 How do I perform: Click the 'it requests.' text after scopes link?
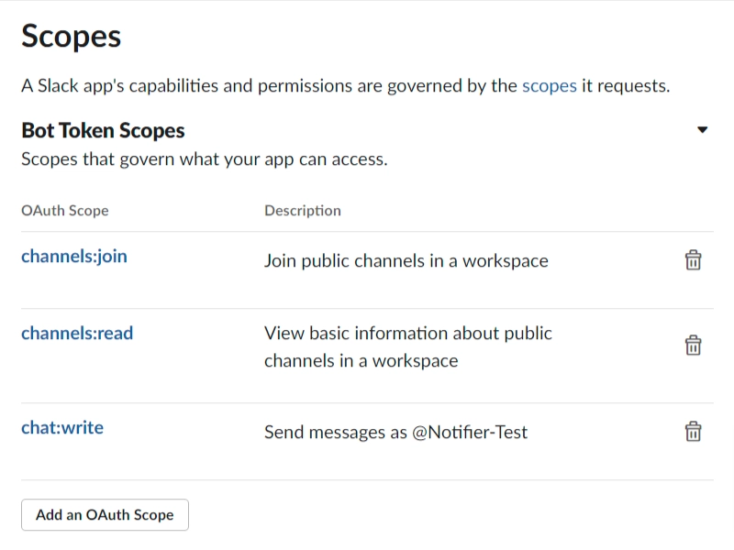tap(626, 87)
